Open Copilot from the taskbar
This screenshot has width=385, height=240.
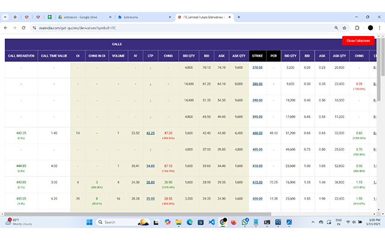167,222
